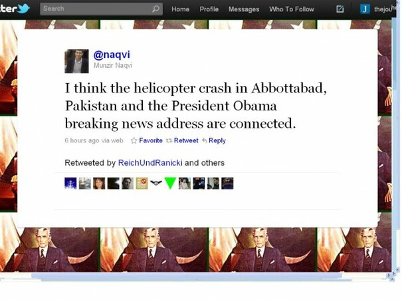Screen dimensions: 402x300
Task: Open the first blue retweeter avatar
Action: 70,183
